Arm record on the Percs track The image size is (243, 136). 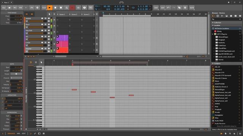tap(42, 24)
